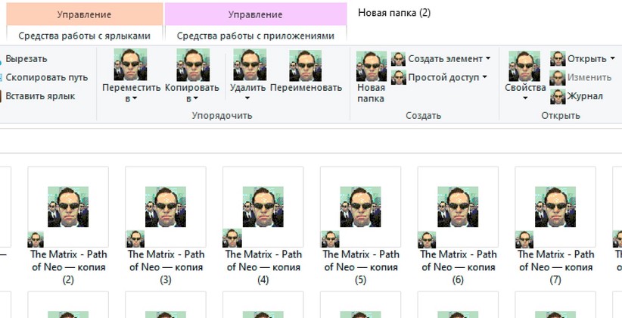Select the orange Управление tab

pos(84,14)
